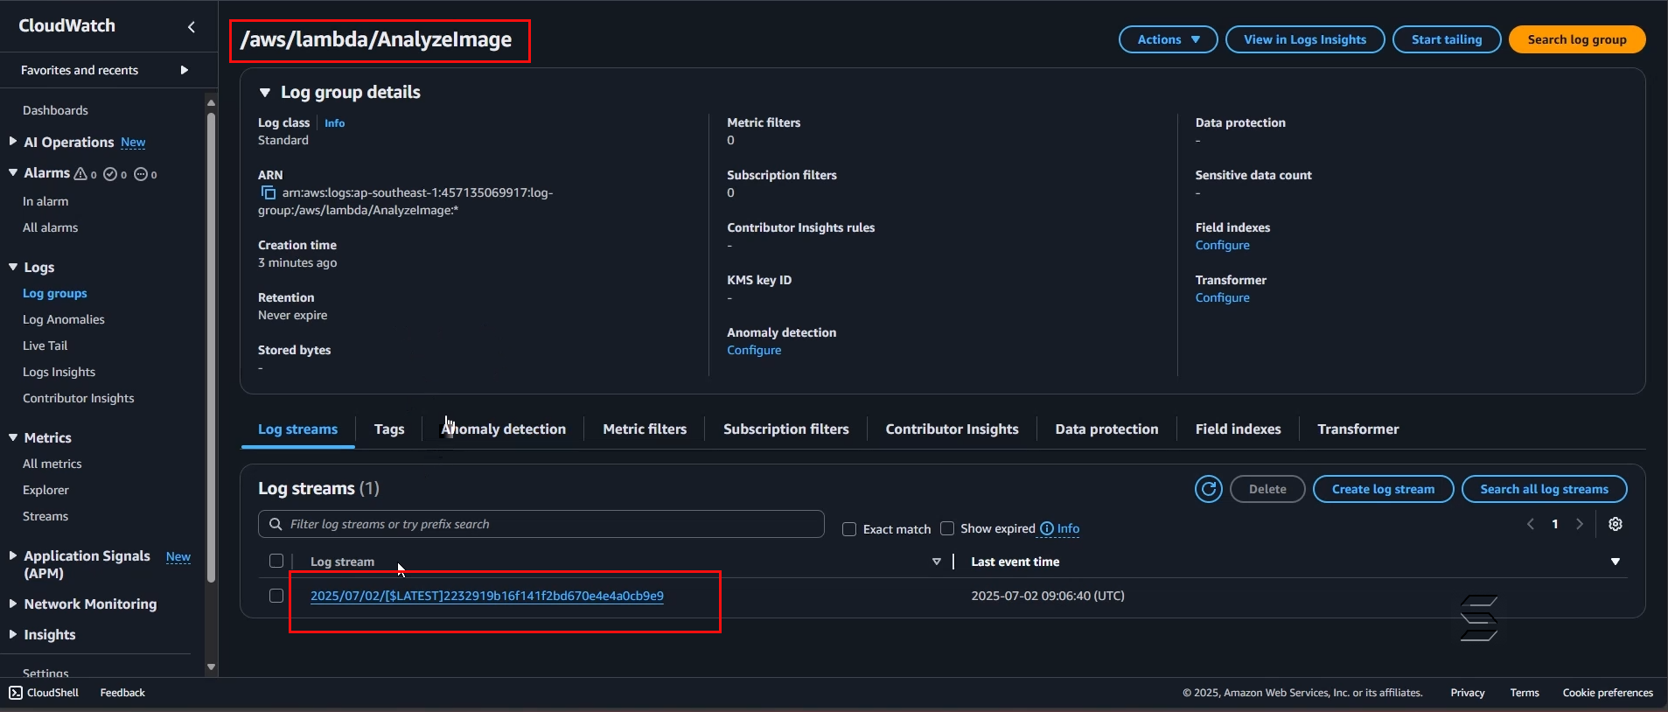Focus the filter log streams field
The width and height of the screenshot is (1668, 712).
[x=541, y=524]
